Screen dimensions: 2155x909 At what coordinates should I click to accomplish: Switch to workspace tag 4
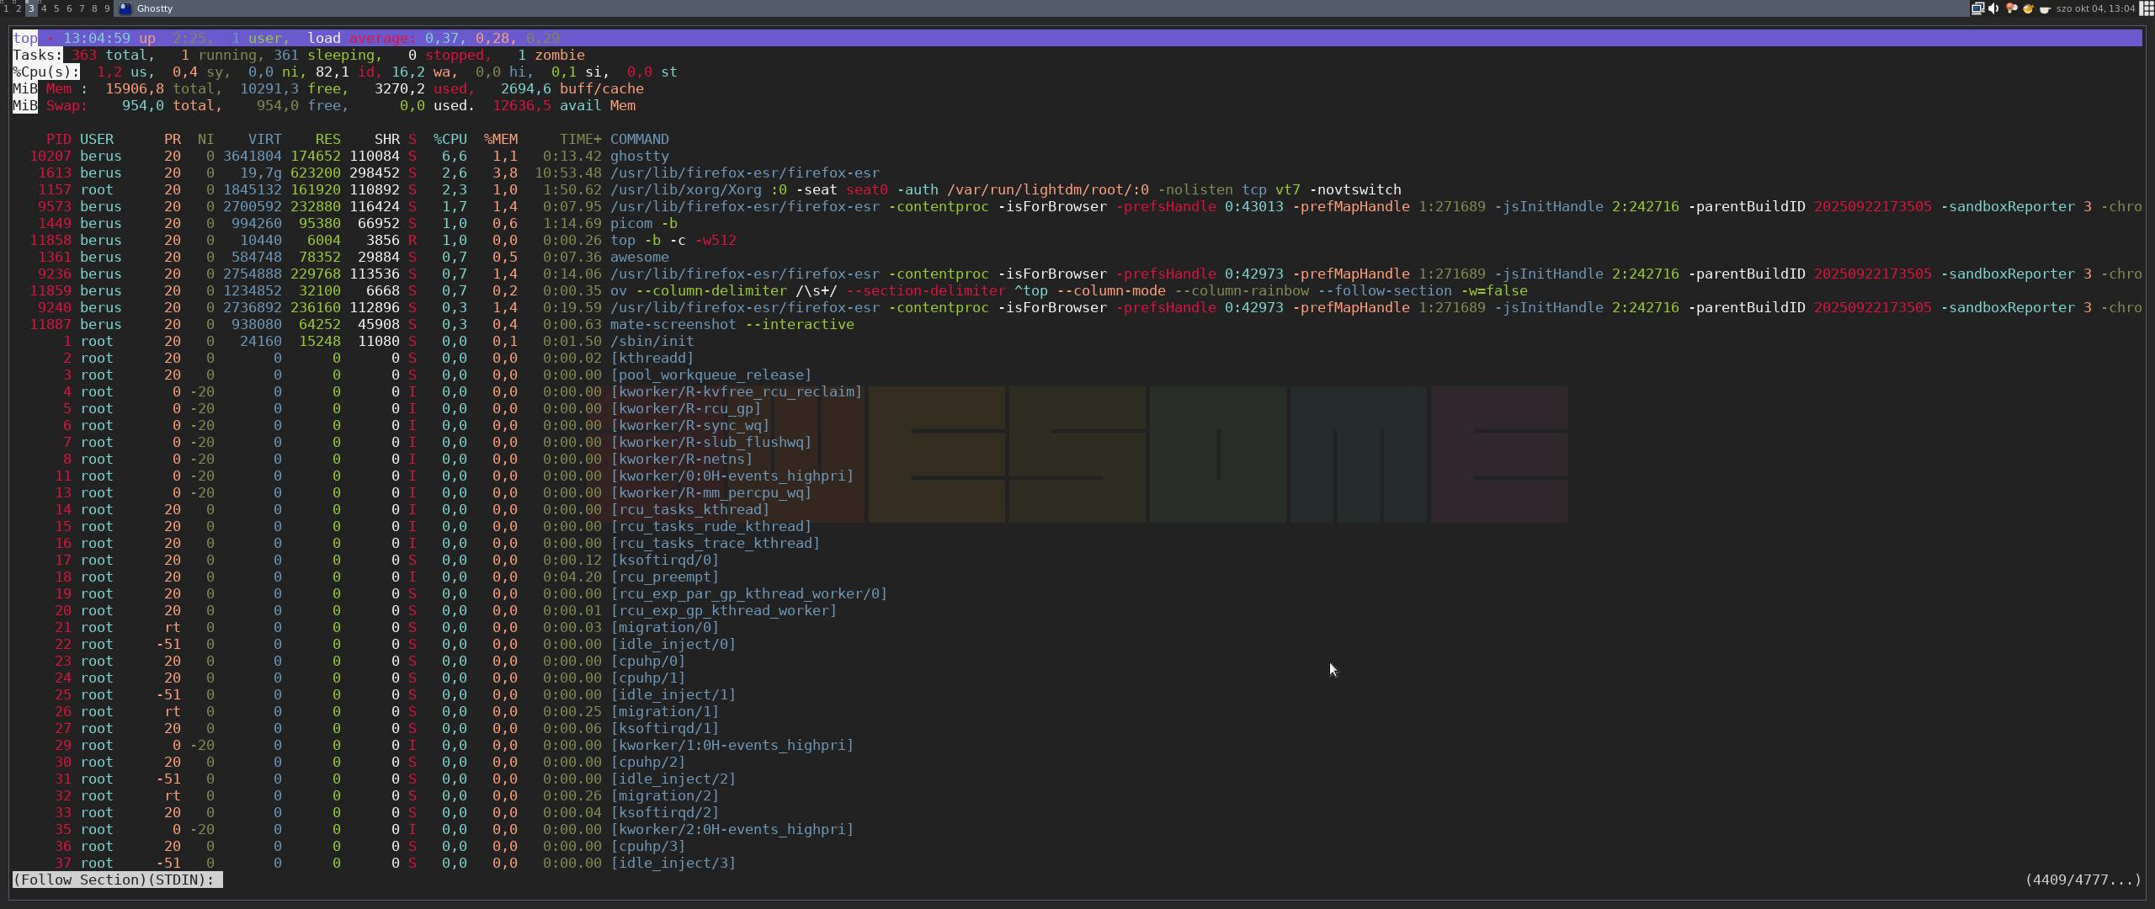[x=44, y=8]
